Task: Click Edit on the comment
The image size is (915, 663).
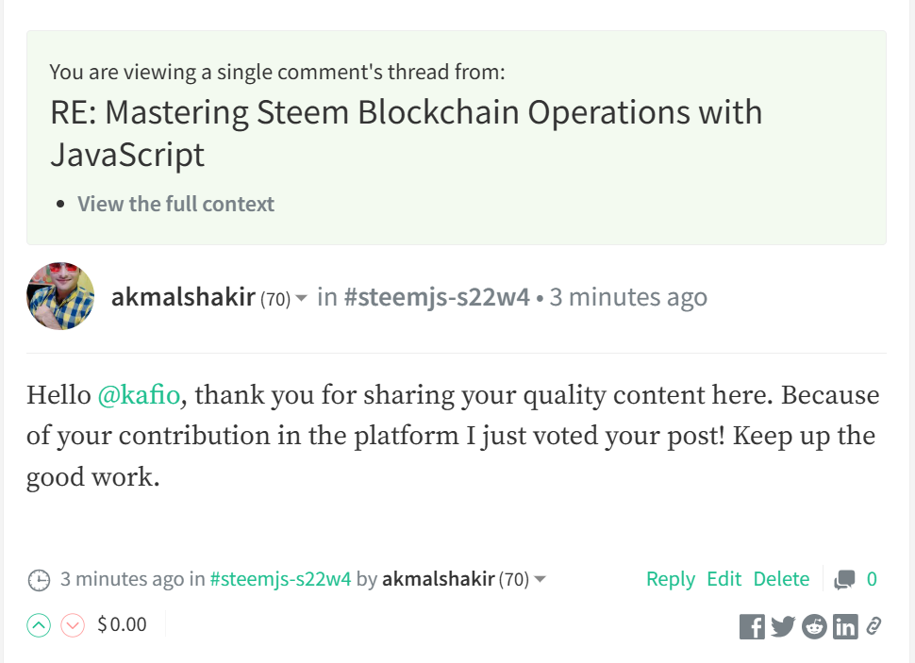Action: coord(724,579)
